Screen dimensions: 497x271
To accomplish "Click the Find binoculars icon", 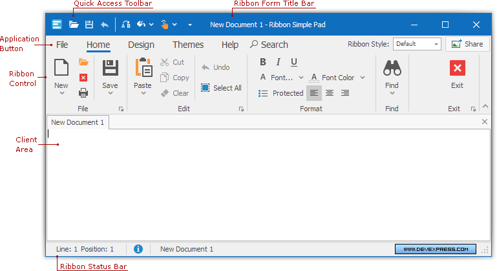I will point(392,68).
